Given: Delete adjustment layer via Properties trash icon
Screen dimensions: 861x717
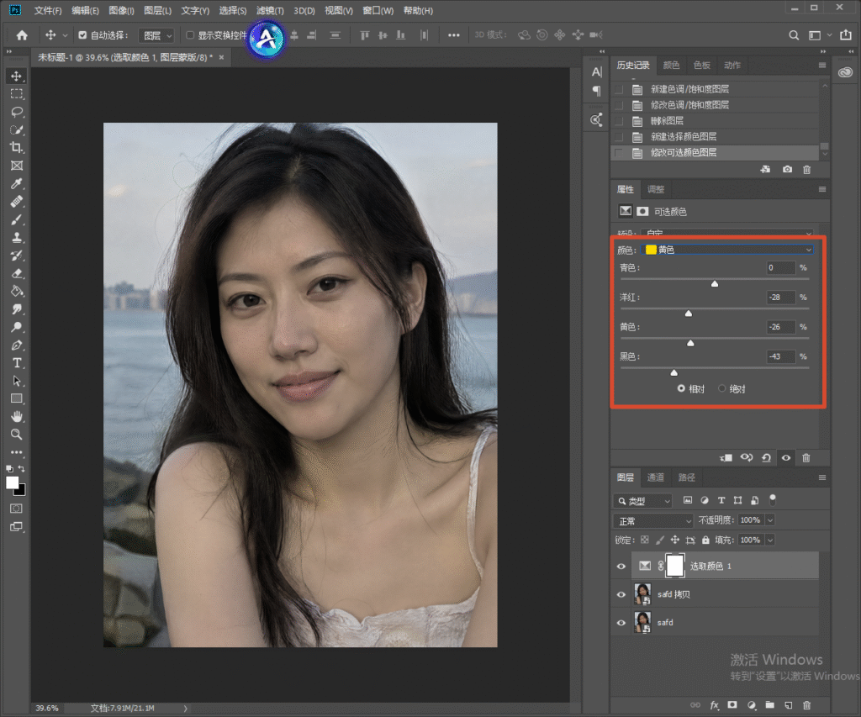Looking at the screenshot, I should tap(806, 458).
